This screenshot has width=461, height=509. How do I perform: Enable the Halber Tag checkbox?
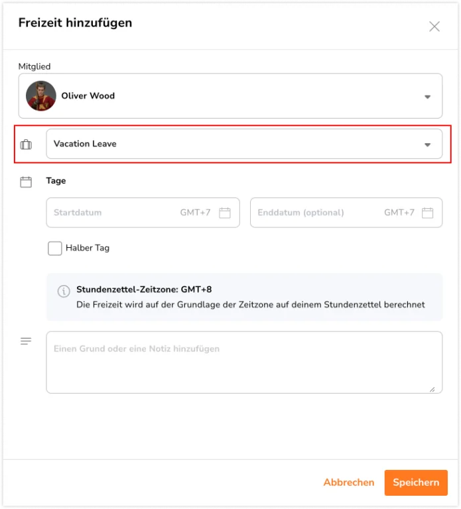tap(54, 249)
